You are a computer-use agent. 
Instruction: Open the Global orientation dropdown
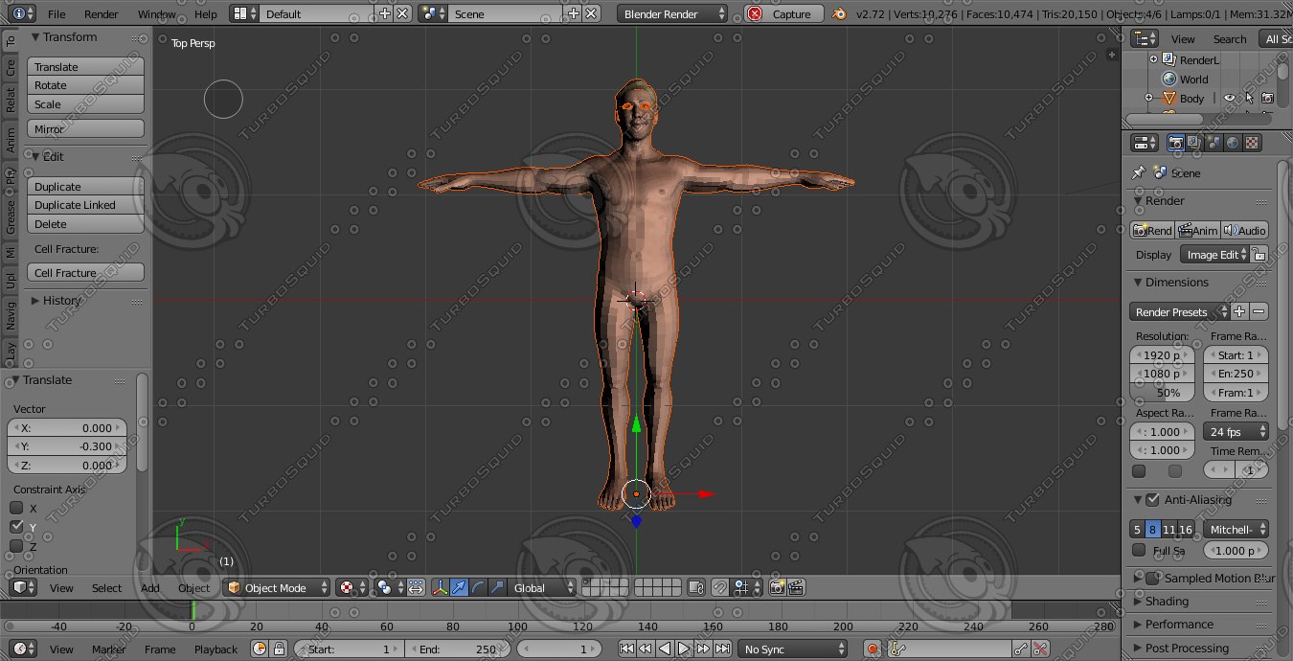tap(542, 587)
